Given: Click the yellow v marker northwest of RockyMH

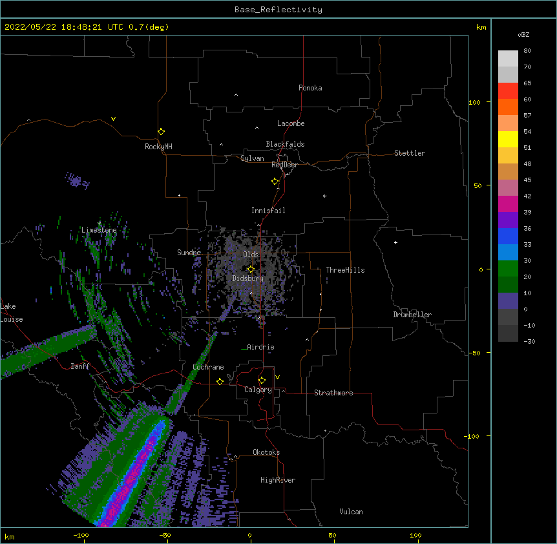Looking at the screenshot, I should 113,119.
